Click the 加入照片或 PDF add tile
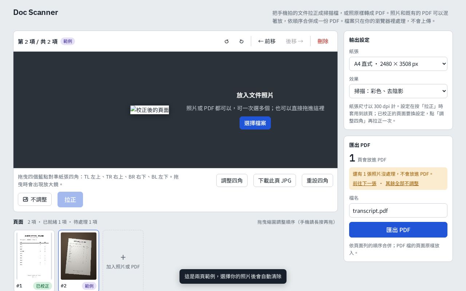This screenshot has height=291, width=466. pos(123,260)
